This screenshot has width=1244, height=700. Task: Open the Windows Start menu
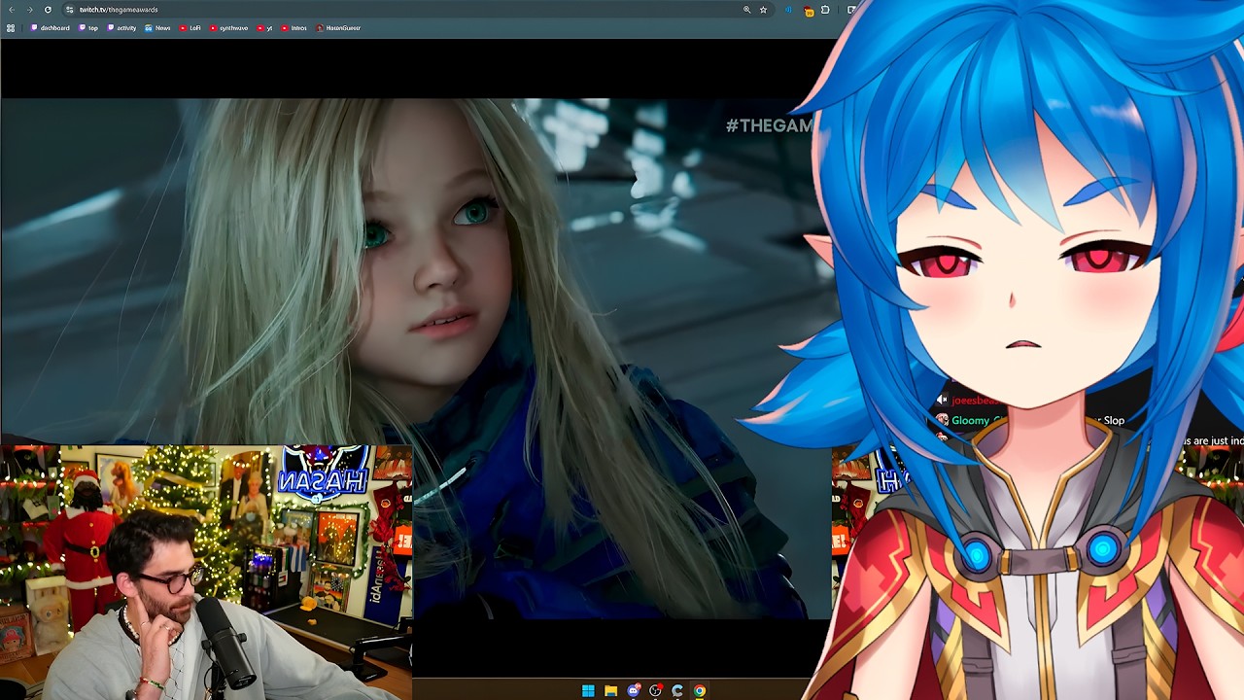pos(588,691)
